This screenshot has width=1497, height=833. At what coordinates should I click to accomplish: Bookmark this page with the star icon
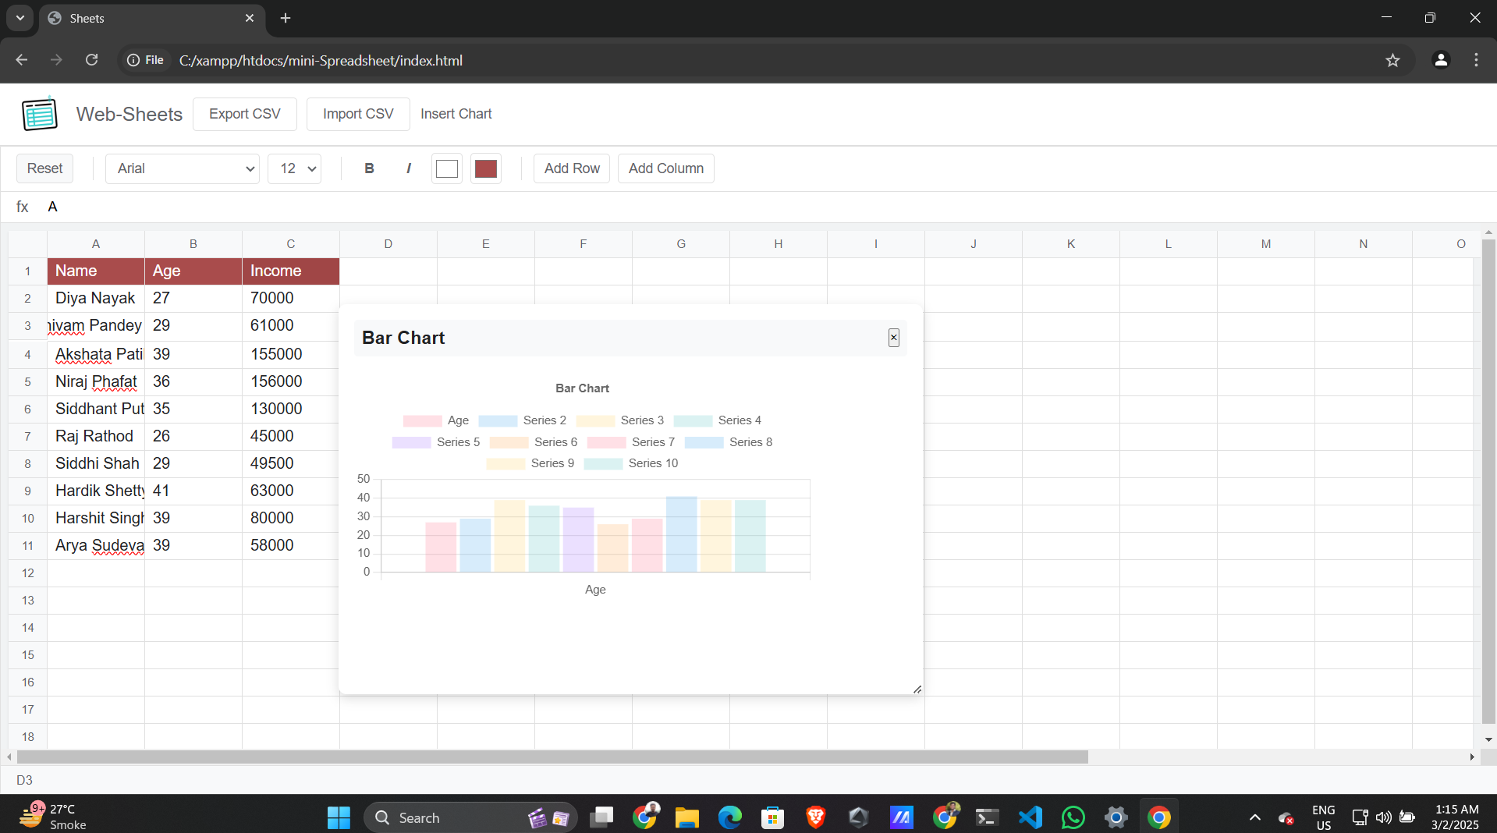click(x=1392, y=60)
